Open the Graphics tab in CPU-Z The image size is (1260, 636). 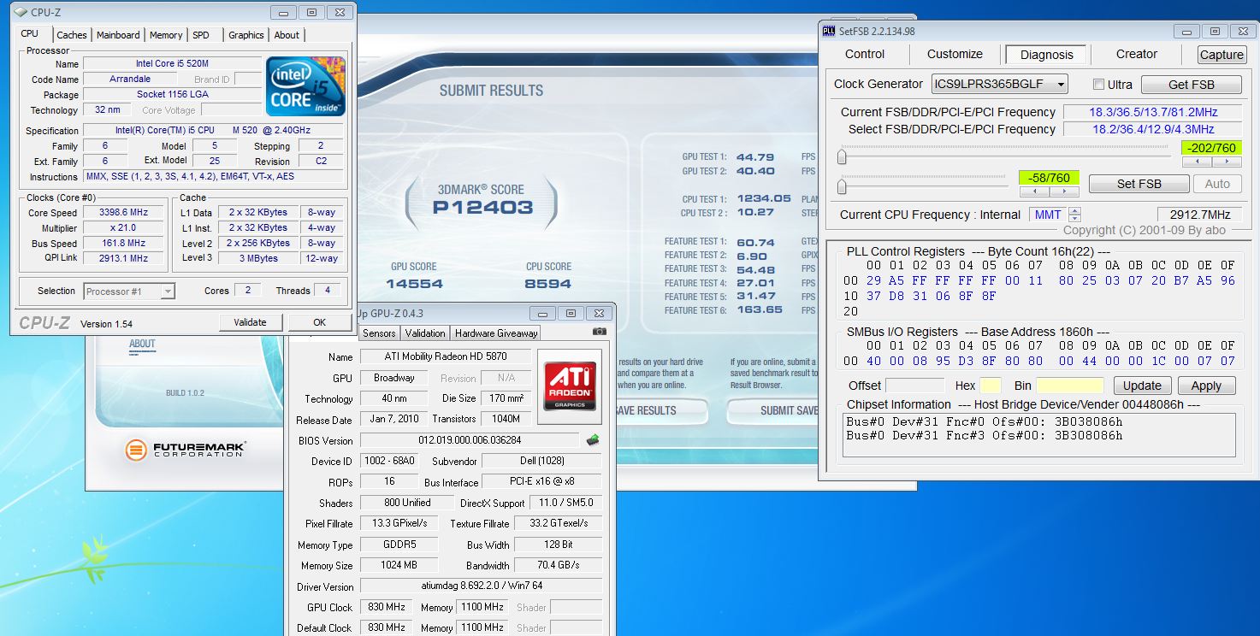[246, 35]
